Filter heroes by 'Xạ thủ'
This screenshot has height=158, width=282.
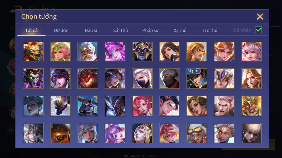click(x=180, y=30)
